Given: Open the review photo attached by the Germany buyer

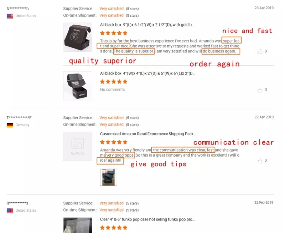Looking at the screenshot, I should (109, 177).
